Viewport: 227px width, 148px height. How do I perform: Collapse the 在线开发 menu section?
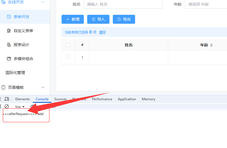coord(43,2)
